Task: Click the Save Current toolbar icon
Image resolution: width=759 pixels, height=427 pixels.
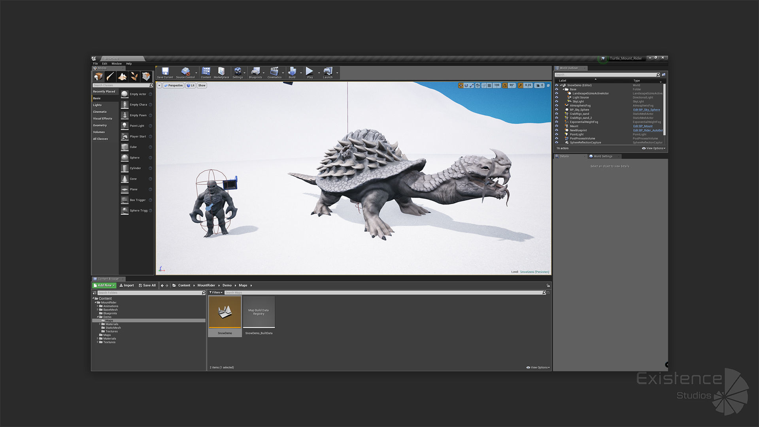Action: (x=165, y=72)
